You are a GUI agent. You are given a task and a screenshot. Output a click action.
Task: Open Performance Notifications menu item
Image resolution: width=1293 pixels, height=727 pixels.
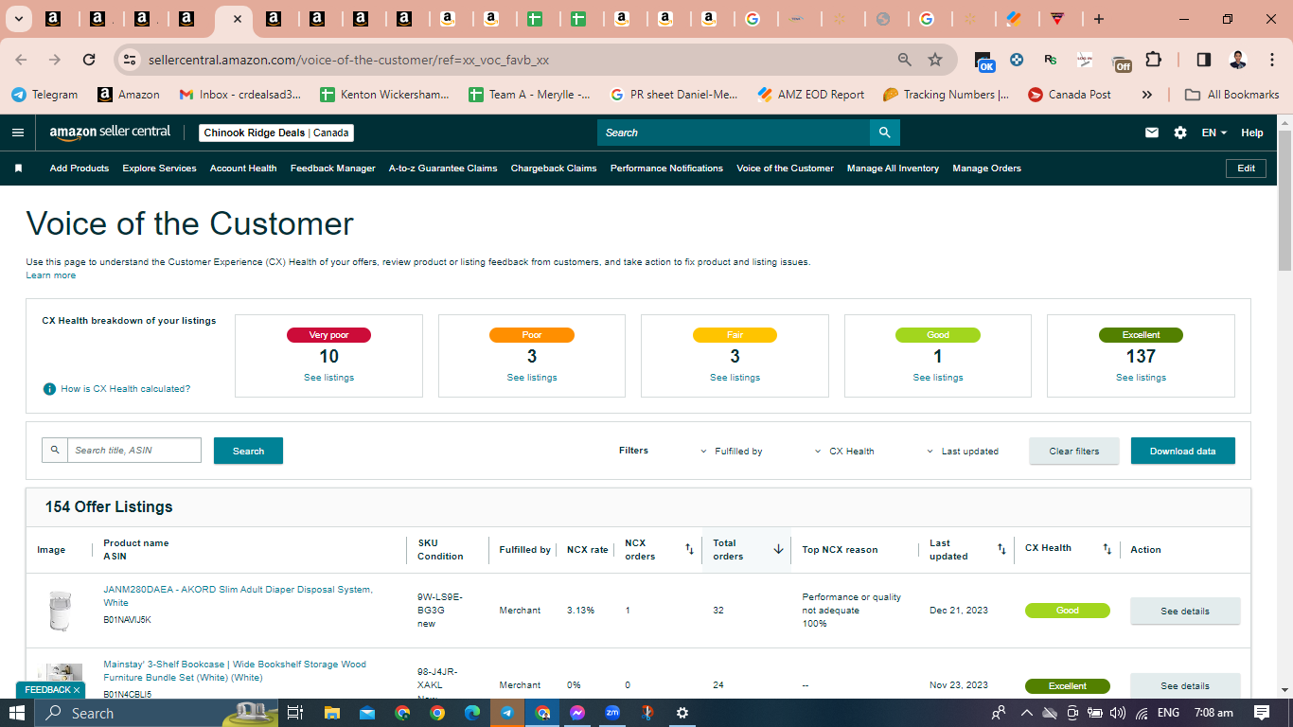coord(666,168)
